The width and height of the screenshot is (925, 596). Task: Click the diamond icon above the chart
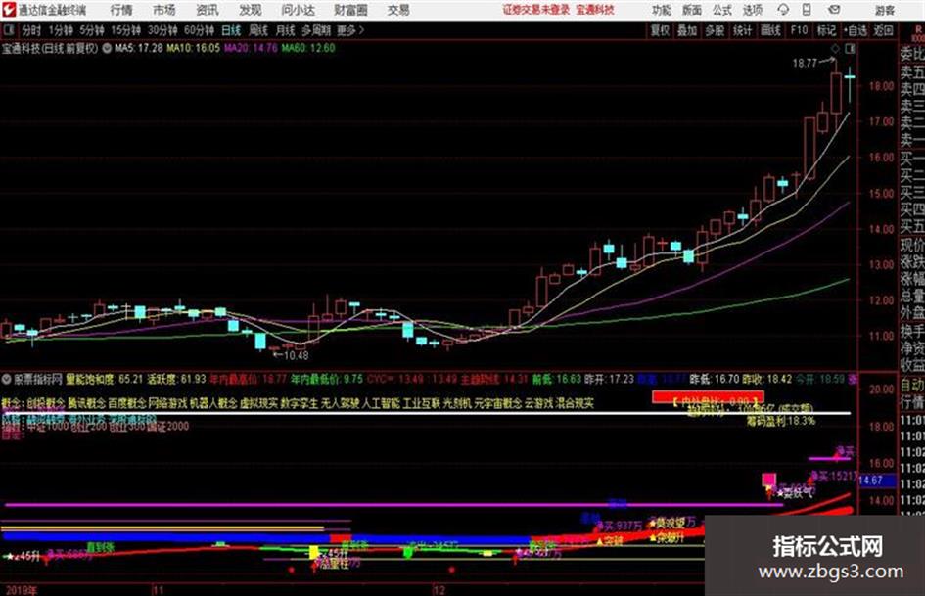835,48
